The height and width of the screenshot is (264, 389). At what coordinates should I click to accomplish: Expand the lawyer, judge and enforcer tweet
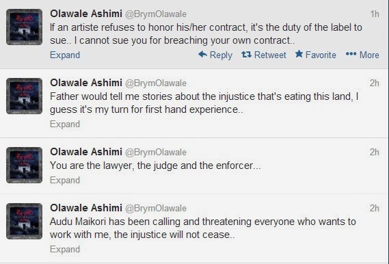point(65,180)
